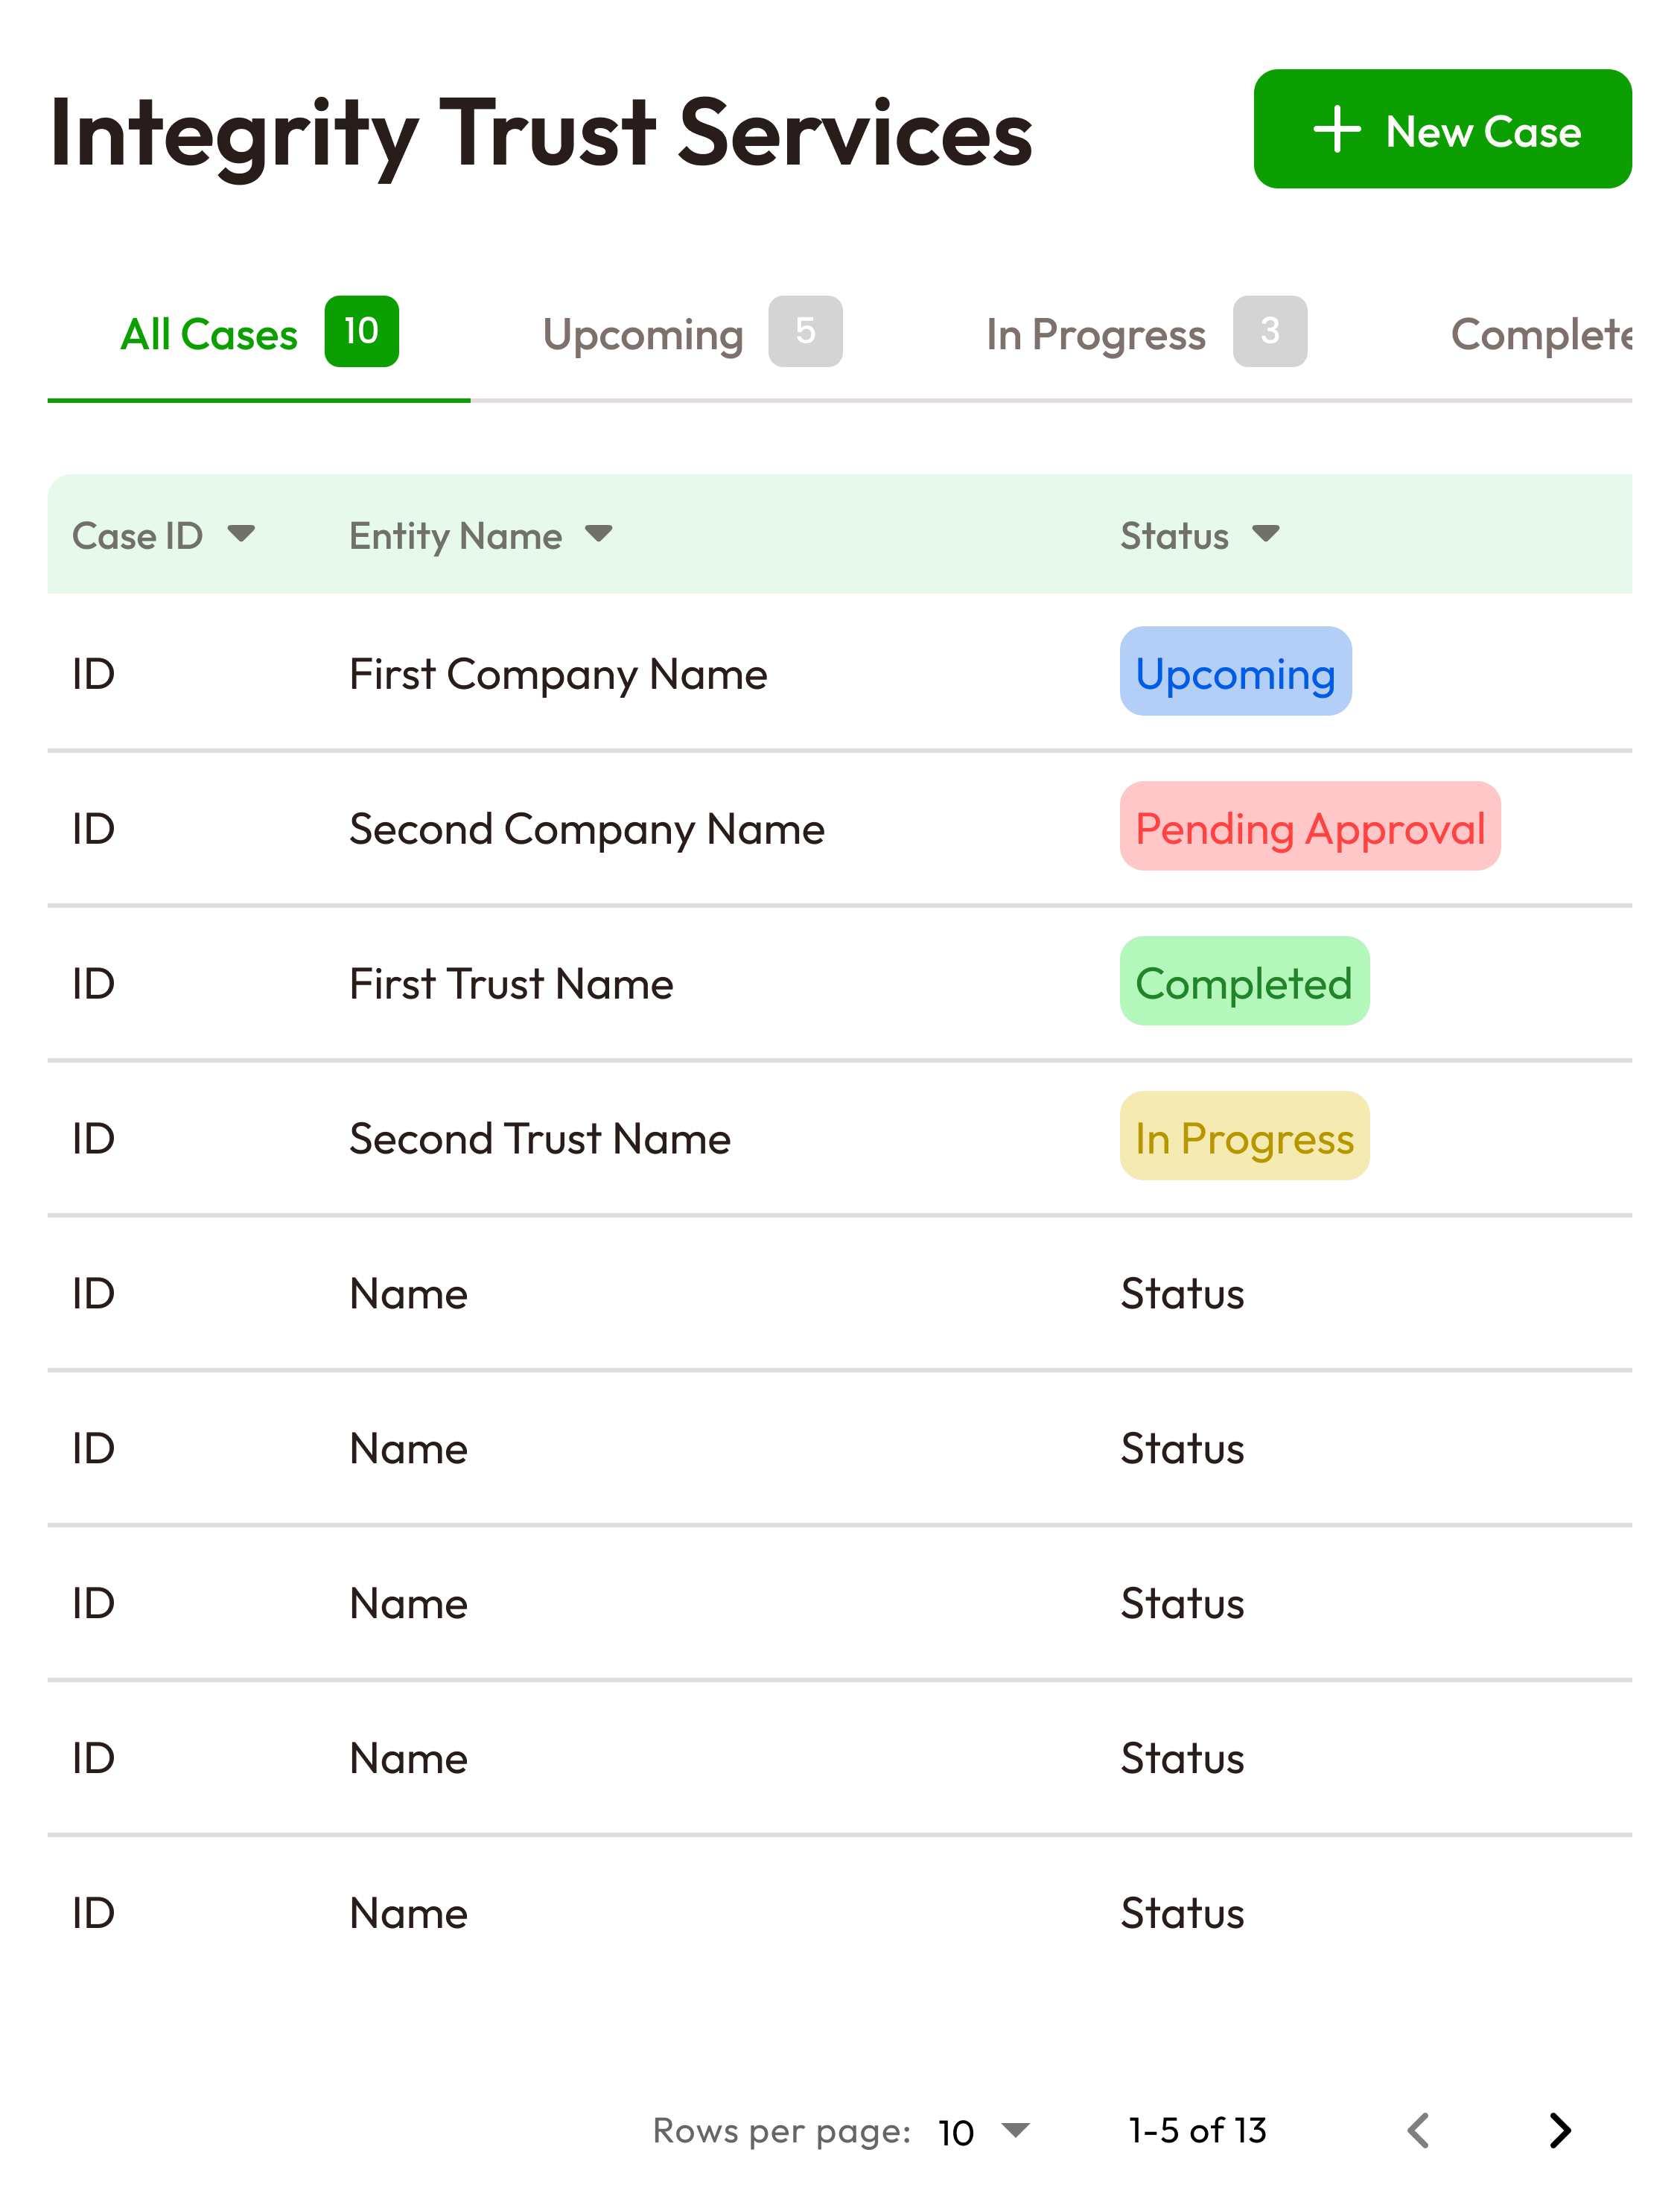The height and width of the screenshot is (2202, 1680).
Task: Open the Second Trust Name row
Action: click(540, 1139)
